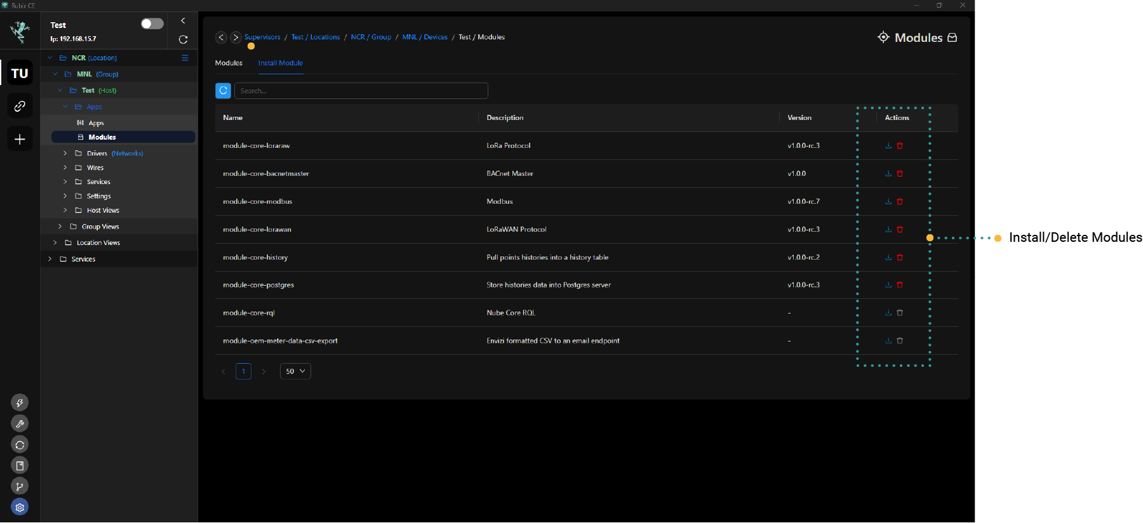The image size is (1143, 523).
Task: Open settings gear at sidebar bottom
Action: 20,507
